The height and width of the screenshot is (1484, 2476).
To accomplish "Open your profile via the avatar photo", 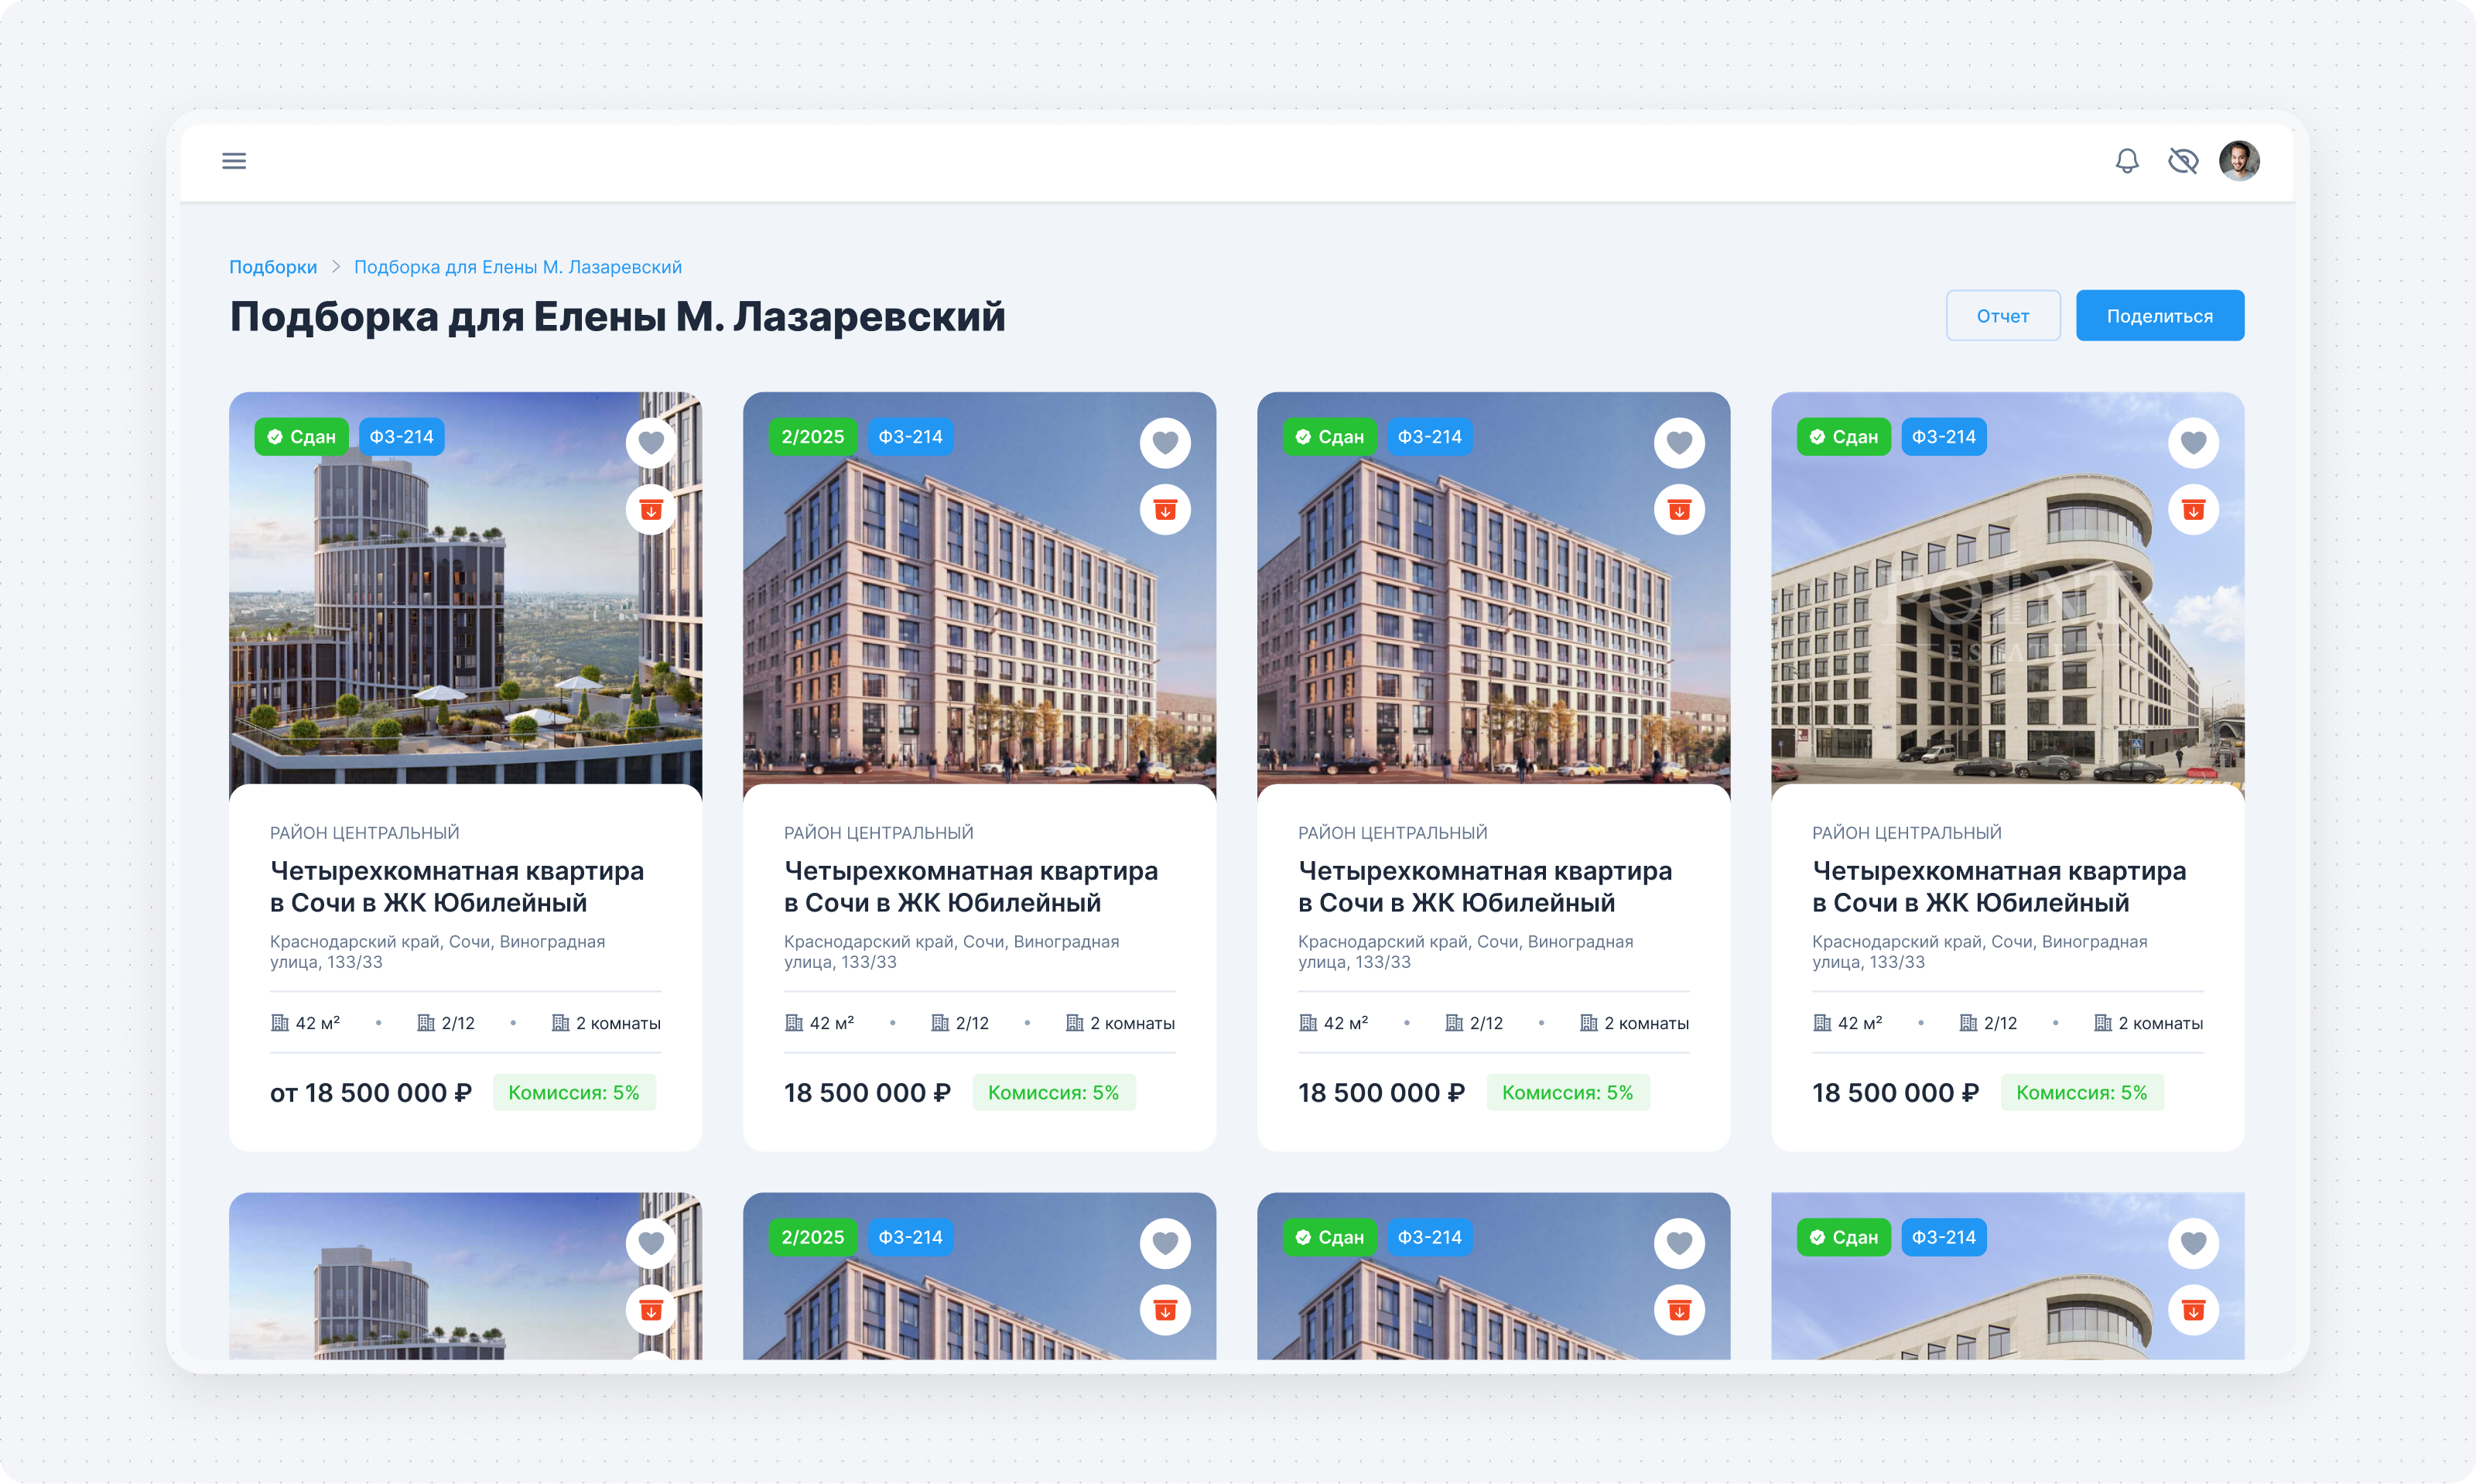I will [2240, 160].
